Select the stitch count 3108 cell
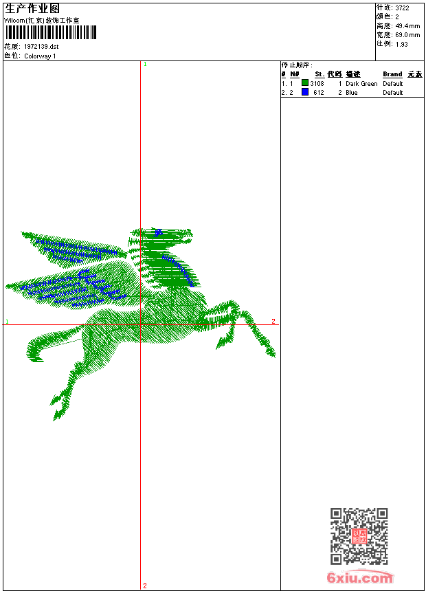This screenshot has height=591, width=426. 317,84
